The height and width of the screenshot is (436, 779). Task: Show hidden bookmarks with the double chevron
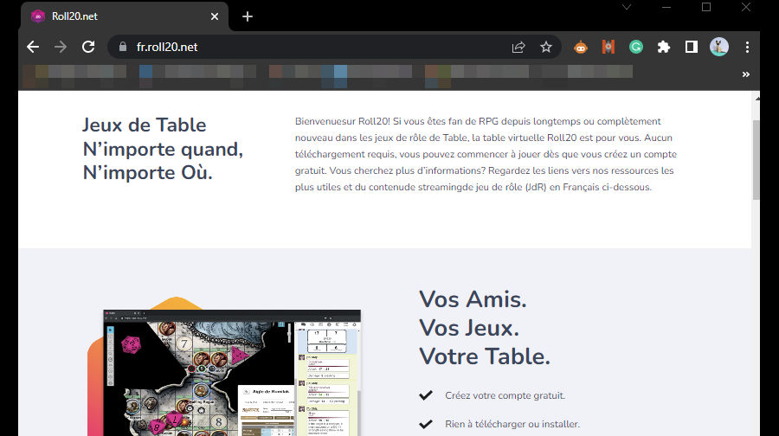point(746,74)
